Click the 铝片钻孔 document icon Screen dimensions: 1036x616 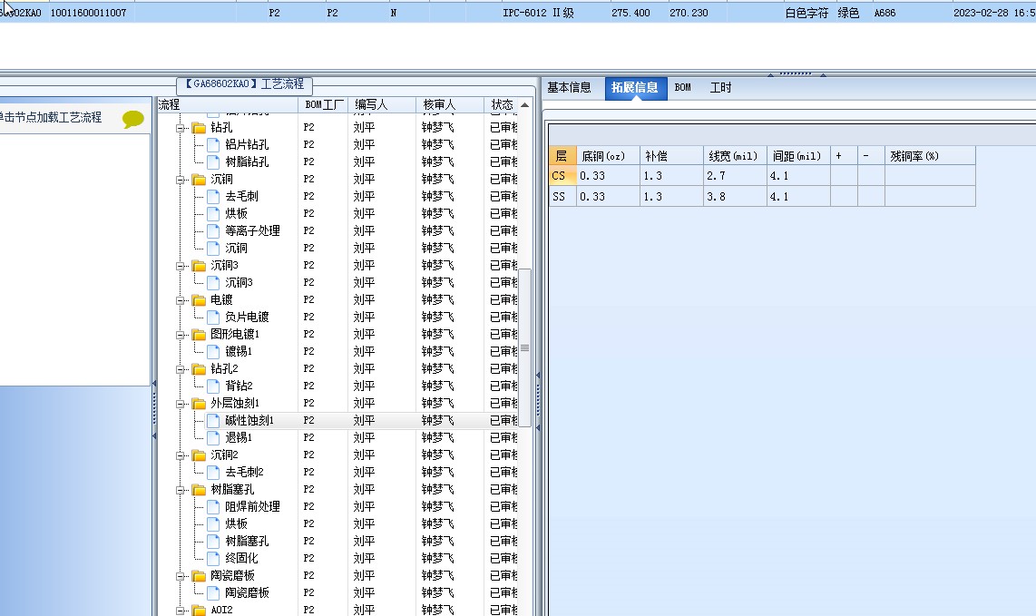213,144
